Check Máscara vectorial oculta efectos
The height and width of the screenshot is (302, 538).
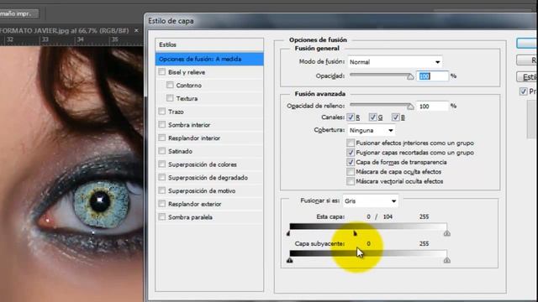pyautogui.click(x=351, y=181)
